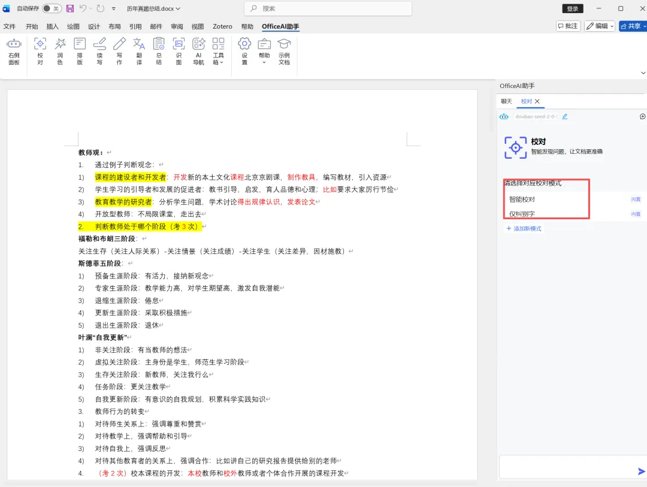Undo the last action
The image size is (647, 487).
tap(83, 8)
